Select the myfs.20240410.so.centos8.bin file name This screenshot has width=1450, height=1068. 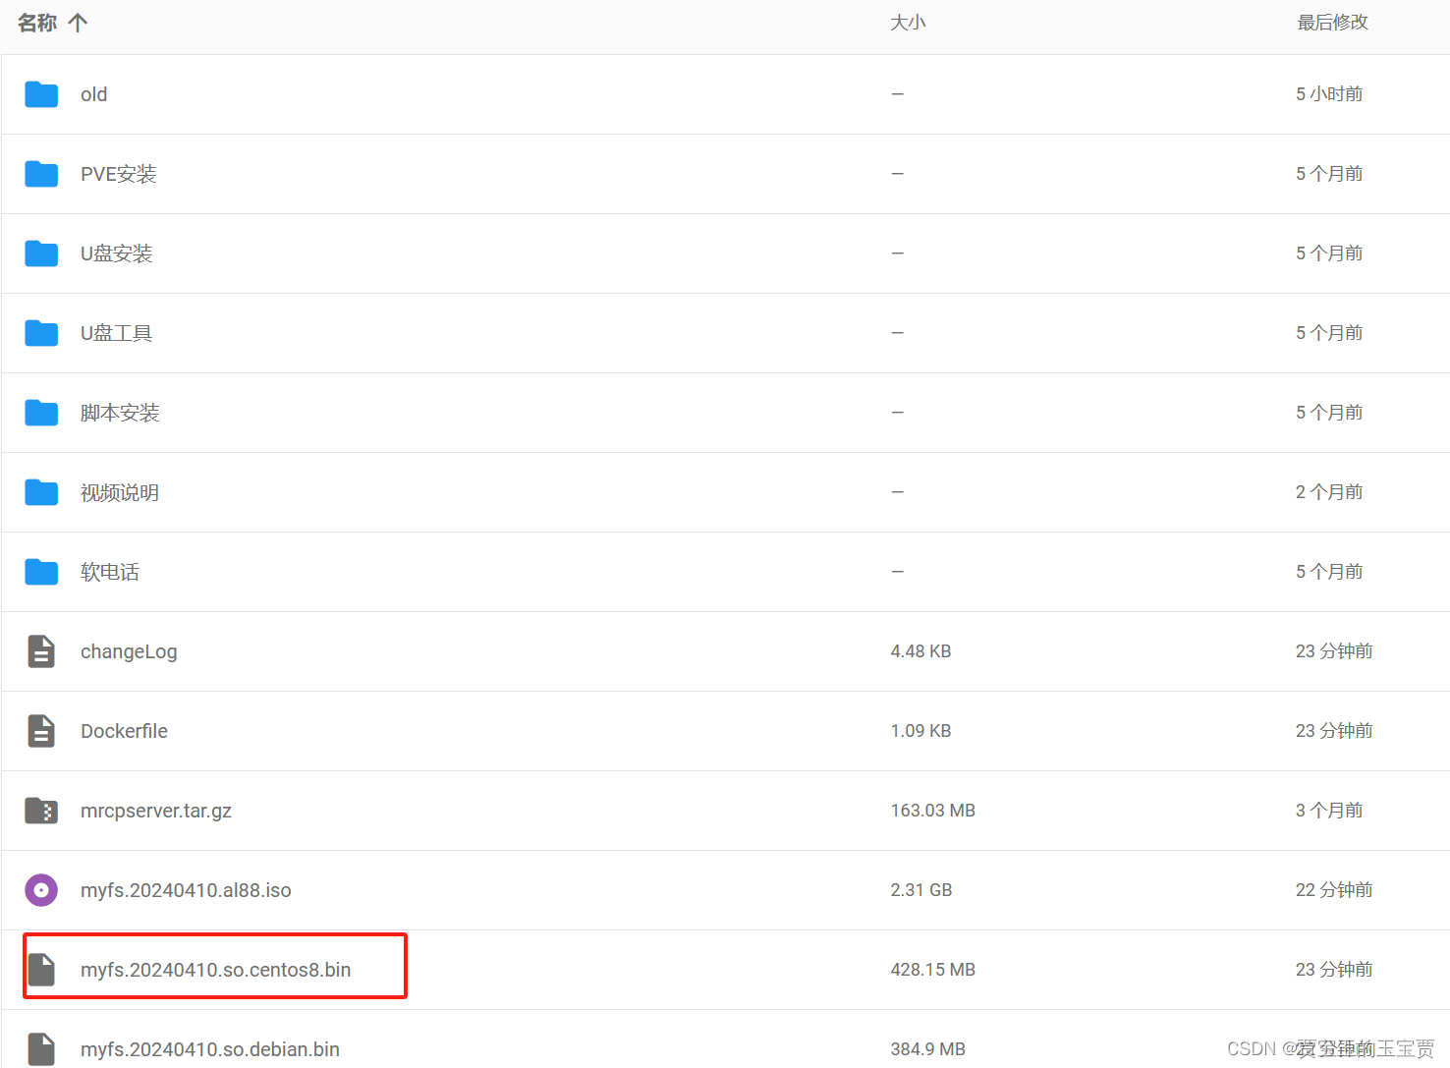[x=216, y=970]
